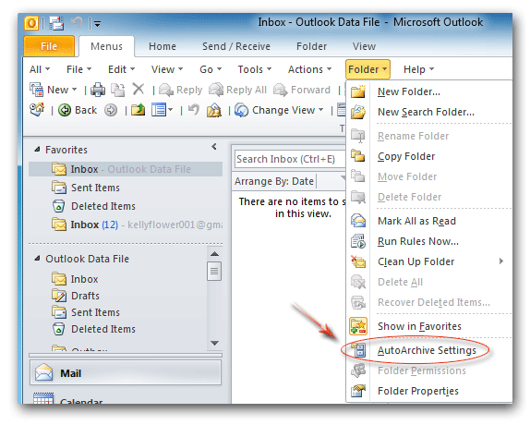Open the Customize Quick Access Toolbar arrow
Viewport: 530px width, 425px height.
[x=97, y=24]
